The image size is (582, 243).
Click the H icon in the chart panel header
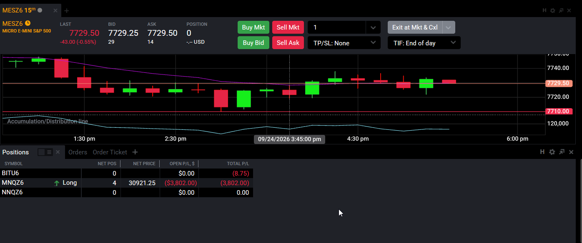click(x=544, y=10)
